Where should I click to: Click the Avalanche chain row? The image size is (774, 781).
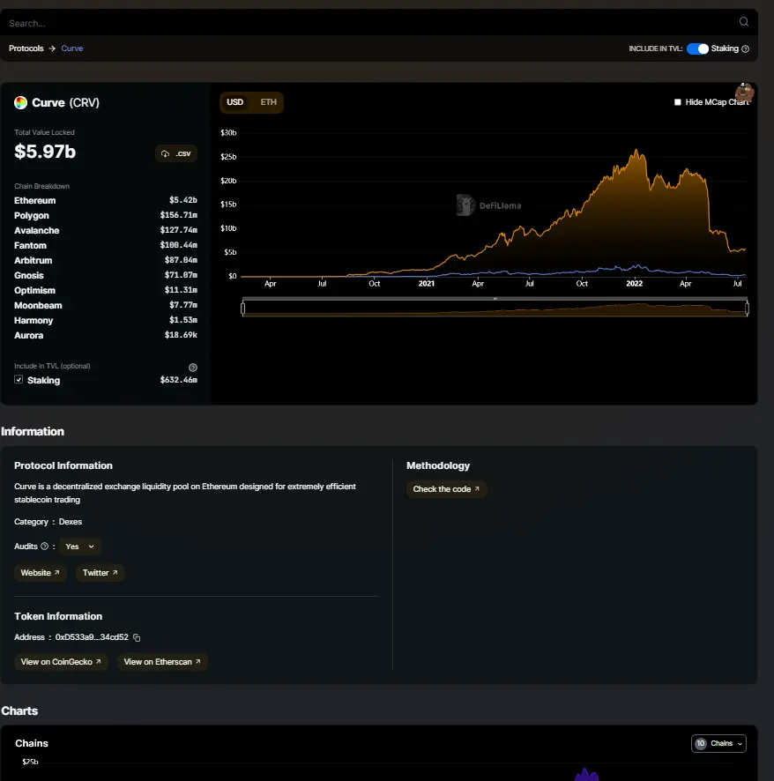pyautogui.click(x=106, y=230)
